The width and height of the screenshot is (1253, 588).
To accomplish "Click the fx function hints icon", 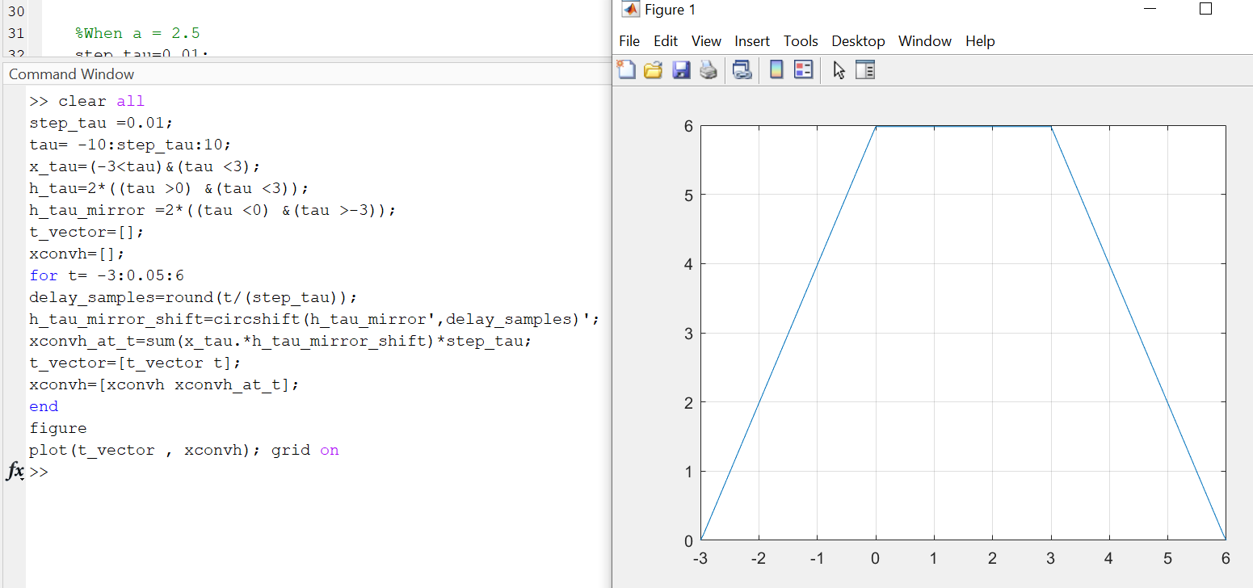I will tap(15, 472).
